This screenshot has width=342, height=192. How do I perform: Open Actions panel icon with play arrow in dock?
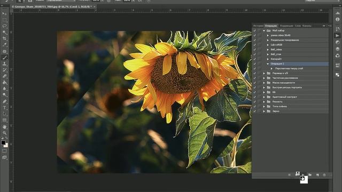coord(337,36)
